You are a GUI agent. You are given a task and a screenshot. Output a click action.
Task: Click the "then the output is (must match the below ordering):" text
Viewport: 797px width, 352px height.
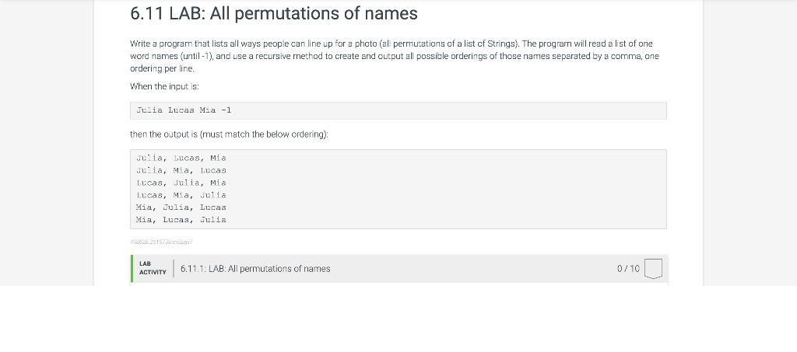(230, 134)
